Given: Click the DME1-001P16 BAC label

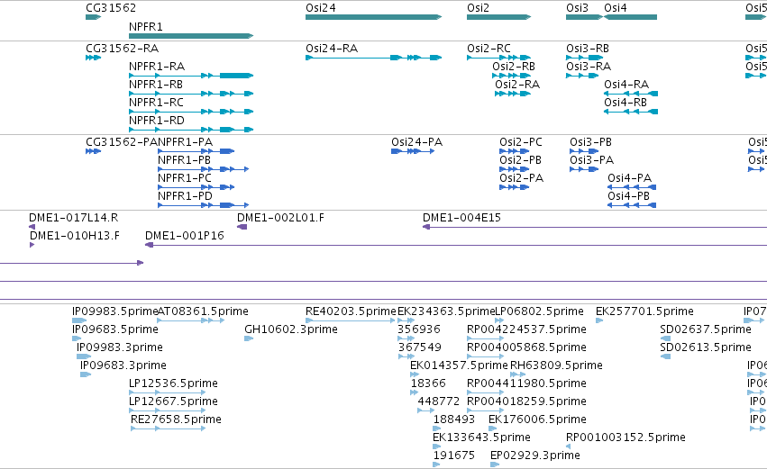Looking at the screenshot, I should (185, 236).
